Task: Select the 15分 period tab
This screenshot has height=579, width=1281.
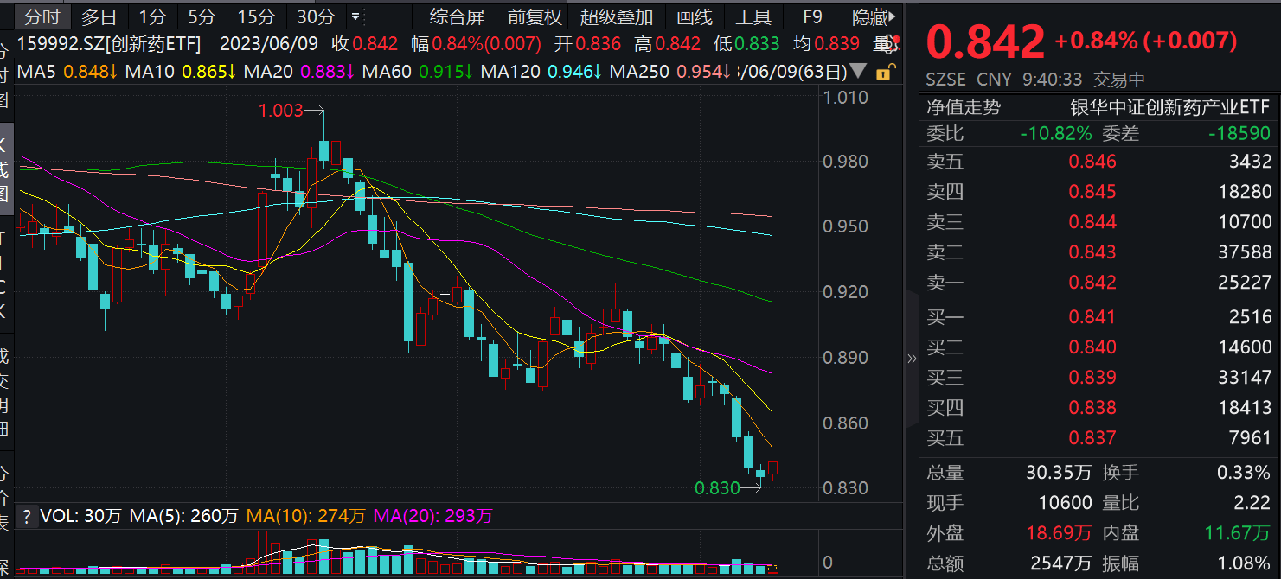Action: click(x=256, y=16)
